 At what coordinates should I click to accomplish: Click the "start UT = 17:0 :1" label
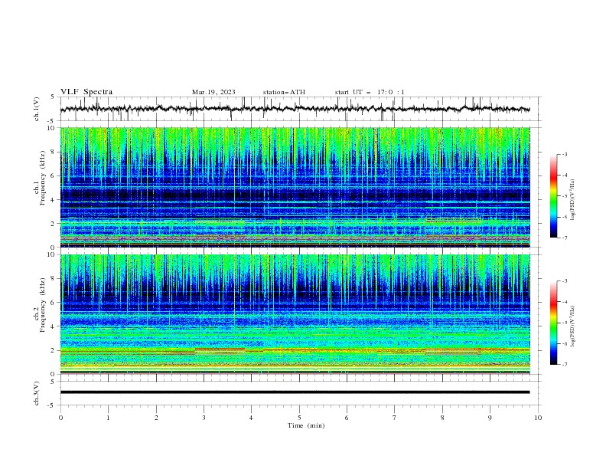(370, 92)
